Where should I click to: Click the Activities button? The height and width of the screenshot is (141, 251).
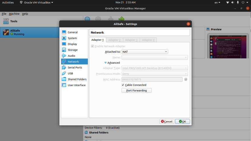pos(8,2)
